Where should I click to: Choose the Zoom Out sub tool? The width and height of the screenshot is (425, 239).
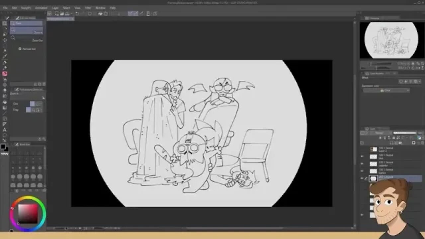27,39
